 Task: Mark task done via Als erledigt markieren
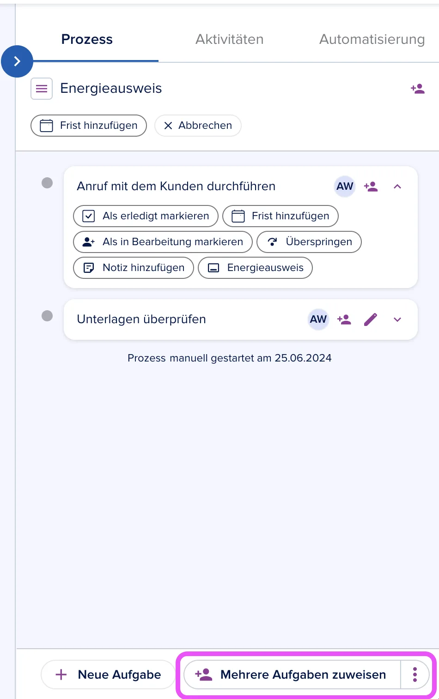click(146, 216)
